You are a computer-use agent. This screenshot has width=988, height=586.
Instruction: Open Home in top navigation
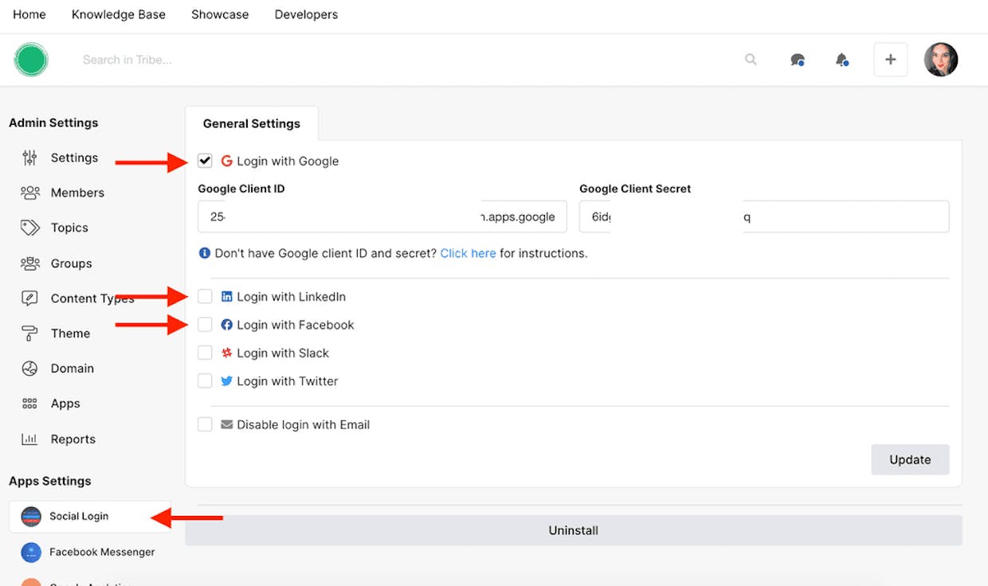coord(29,14)
